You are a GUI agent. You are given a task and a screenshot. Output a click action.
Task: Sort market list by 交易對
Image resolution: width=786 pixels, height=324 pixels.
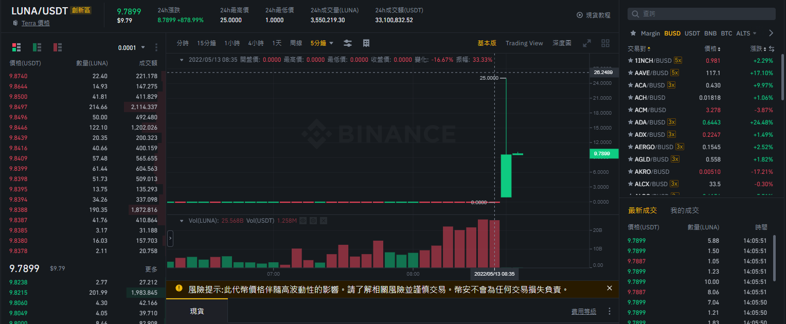coord(639,49)
